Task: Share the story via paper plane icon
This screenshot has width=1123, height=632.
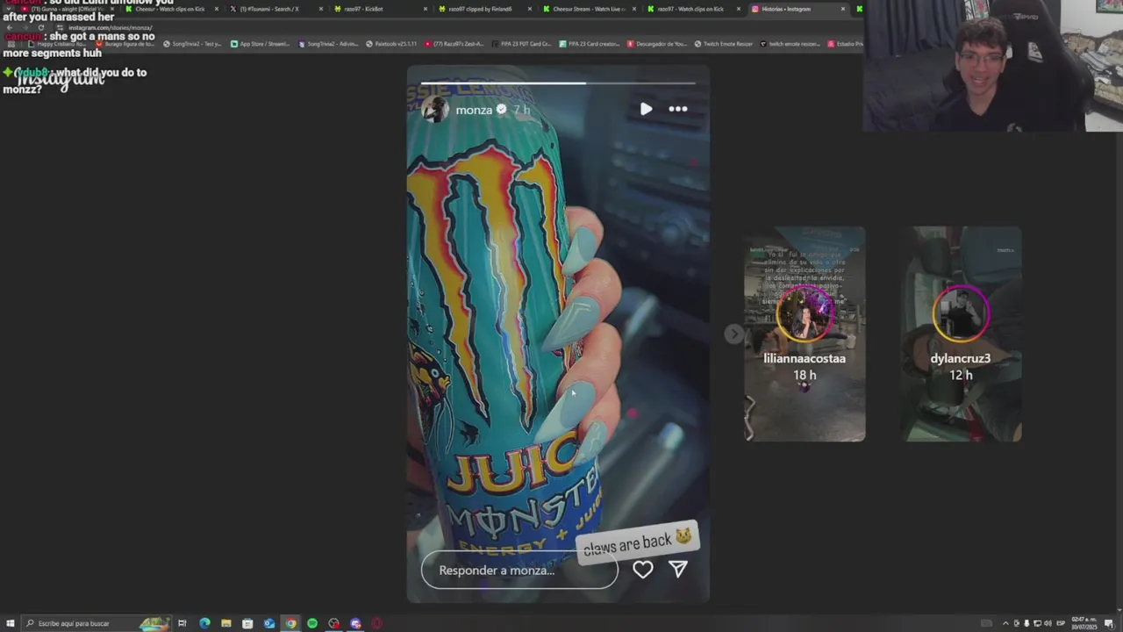Action: [678, 570]
